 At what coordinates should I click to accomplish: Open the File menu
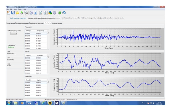point(7,9)
